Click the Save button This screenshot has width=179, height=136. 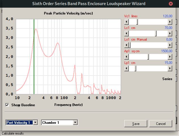(x=136, y=124)
